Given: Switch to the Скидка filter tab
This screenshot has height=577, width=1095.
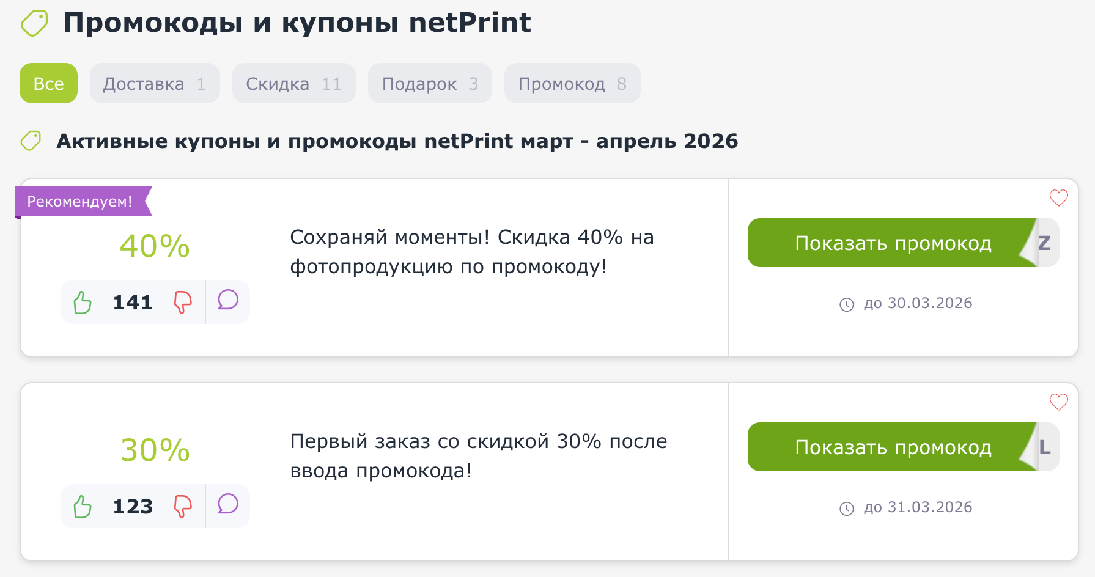Looking at the screenshot, I should click(x=293, y=83).
